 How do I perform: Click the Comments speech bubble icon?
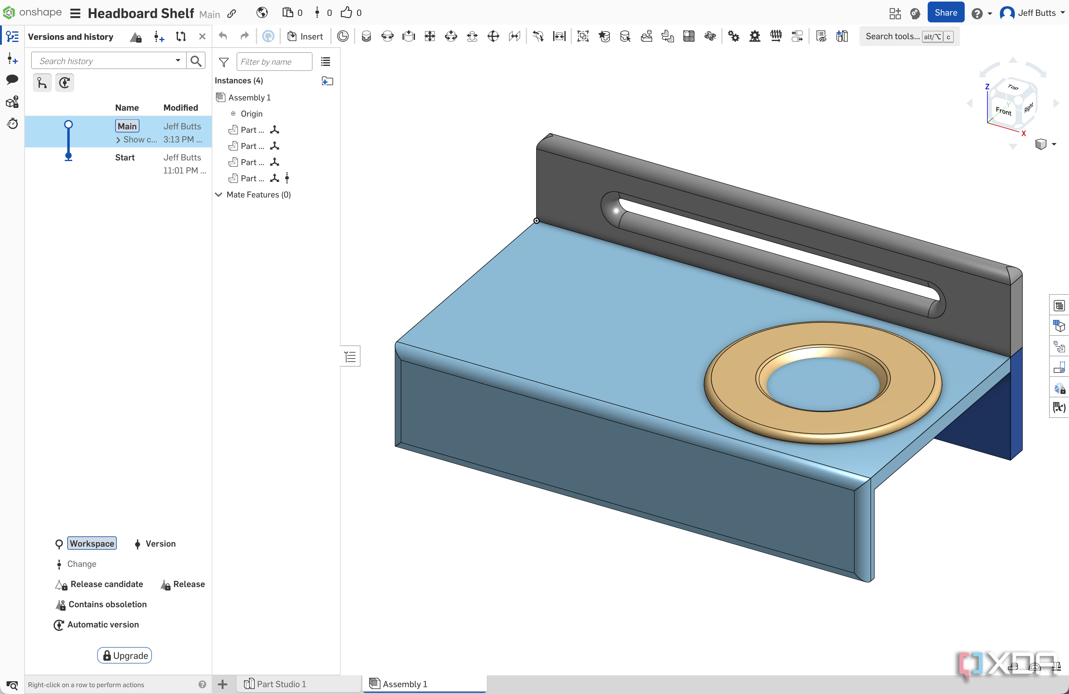(x=12, y=80)
